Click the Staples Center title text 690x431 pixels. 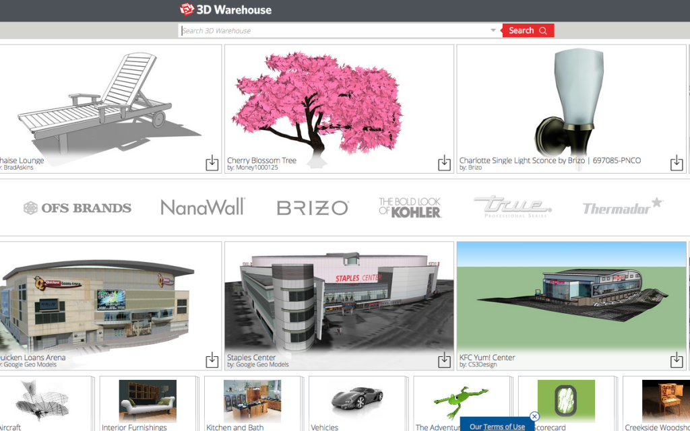tap(252, 357)
